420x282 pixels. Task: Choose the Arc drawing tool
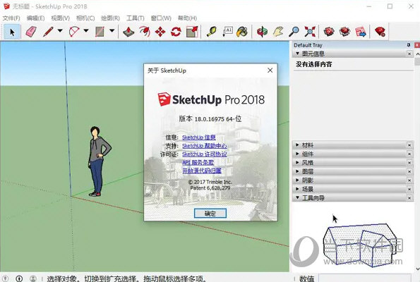pos(74,32)
